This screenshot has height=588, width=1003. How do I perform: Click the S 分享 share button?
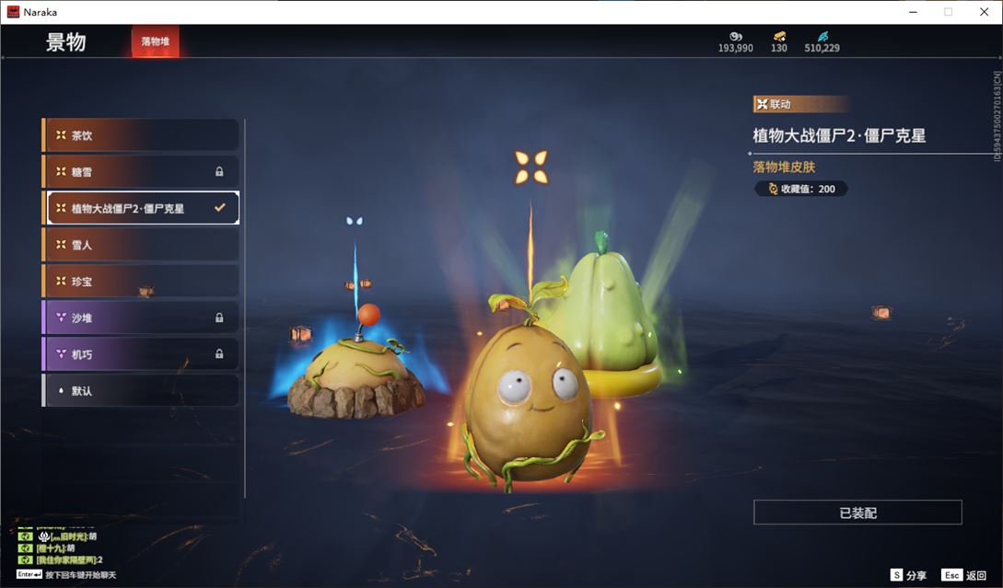pos(908,575)
